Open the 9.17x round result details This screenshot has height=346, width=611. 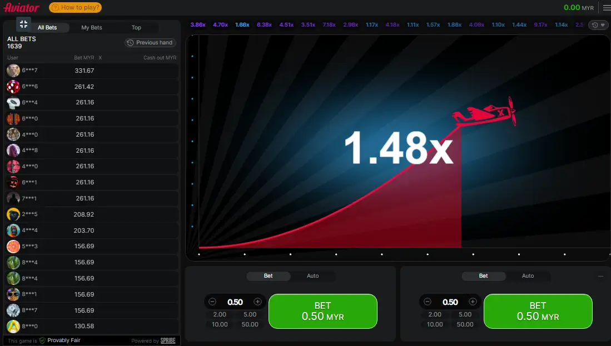click(x=540, y=25)
